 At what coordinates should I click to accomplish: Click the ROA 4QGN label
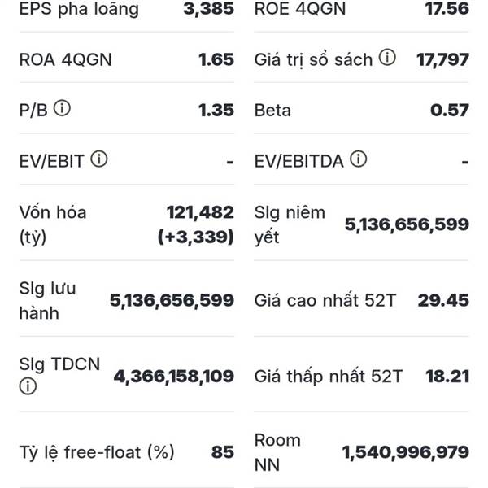click(66, 59)
